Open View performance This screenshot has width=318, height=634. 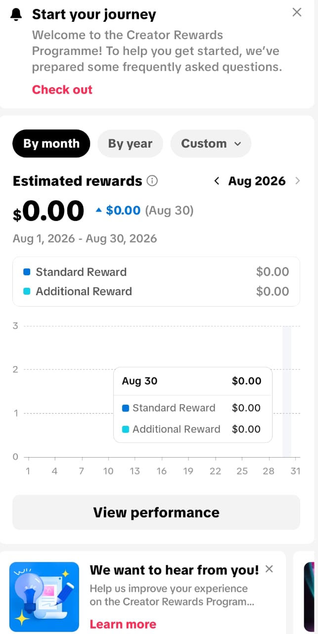[156, 512]
